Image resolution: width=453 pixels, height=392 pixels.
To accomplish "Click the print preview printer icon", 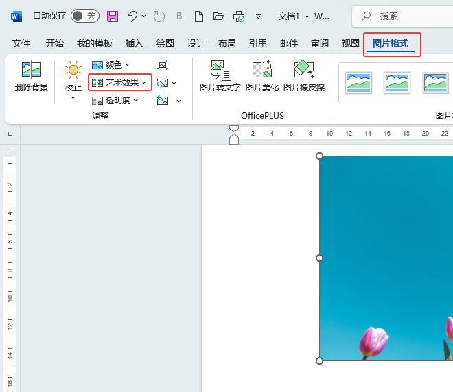I will coord(239,16).
